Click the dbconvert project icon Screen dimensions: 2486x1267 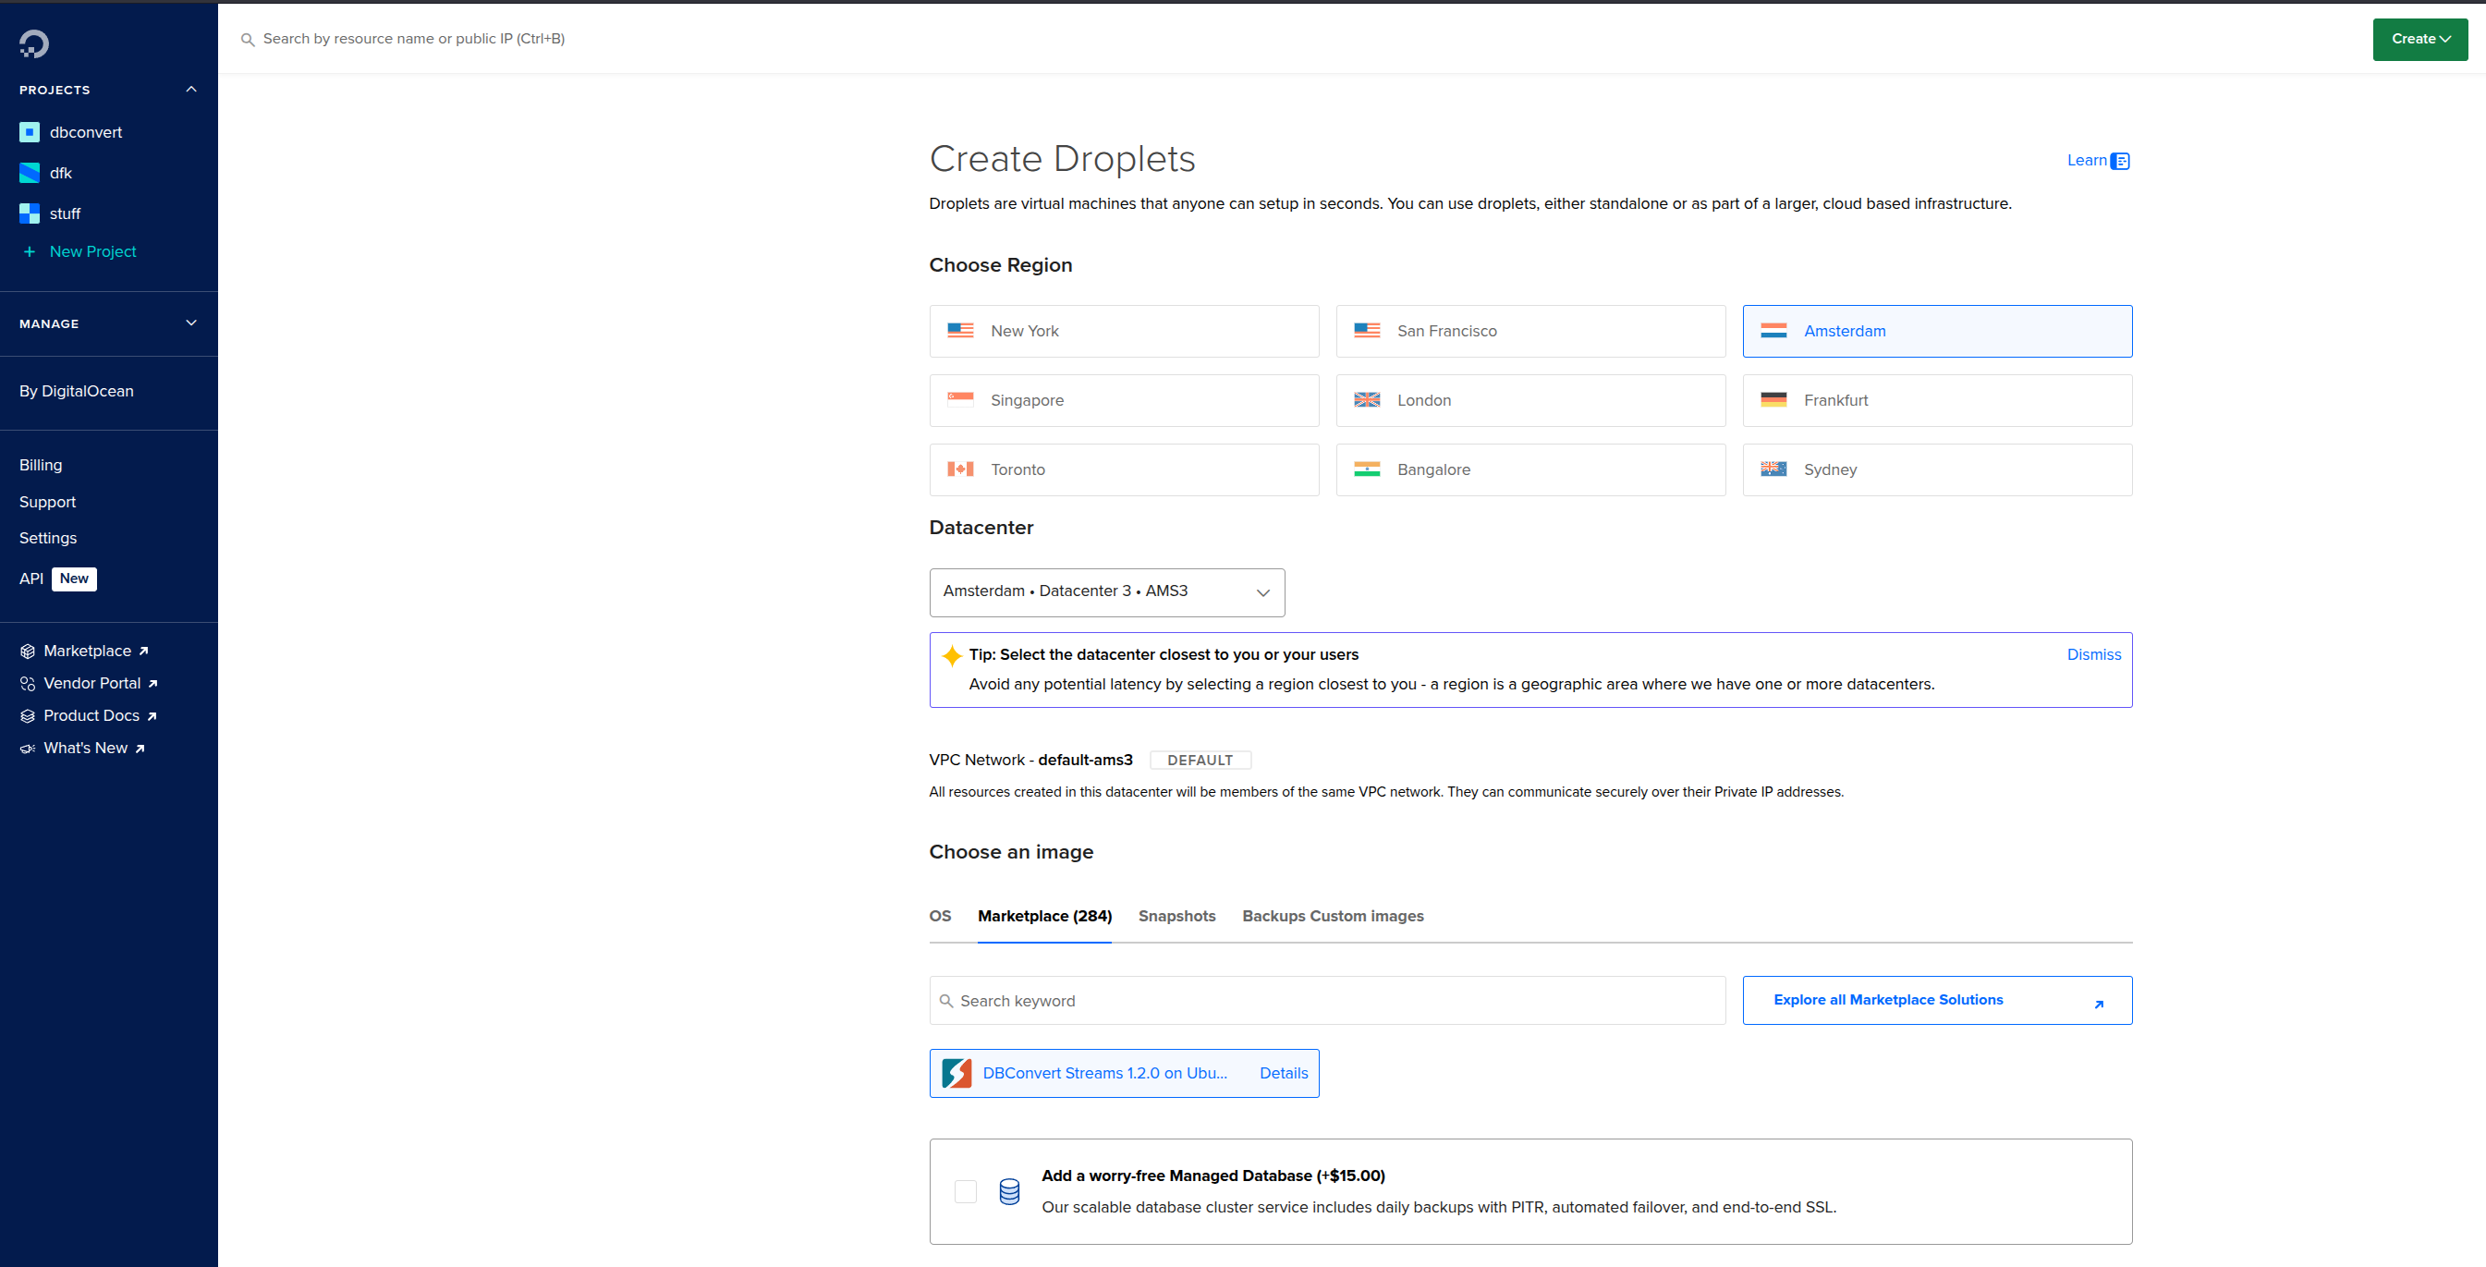click(x=28, y=132)
